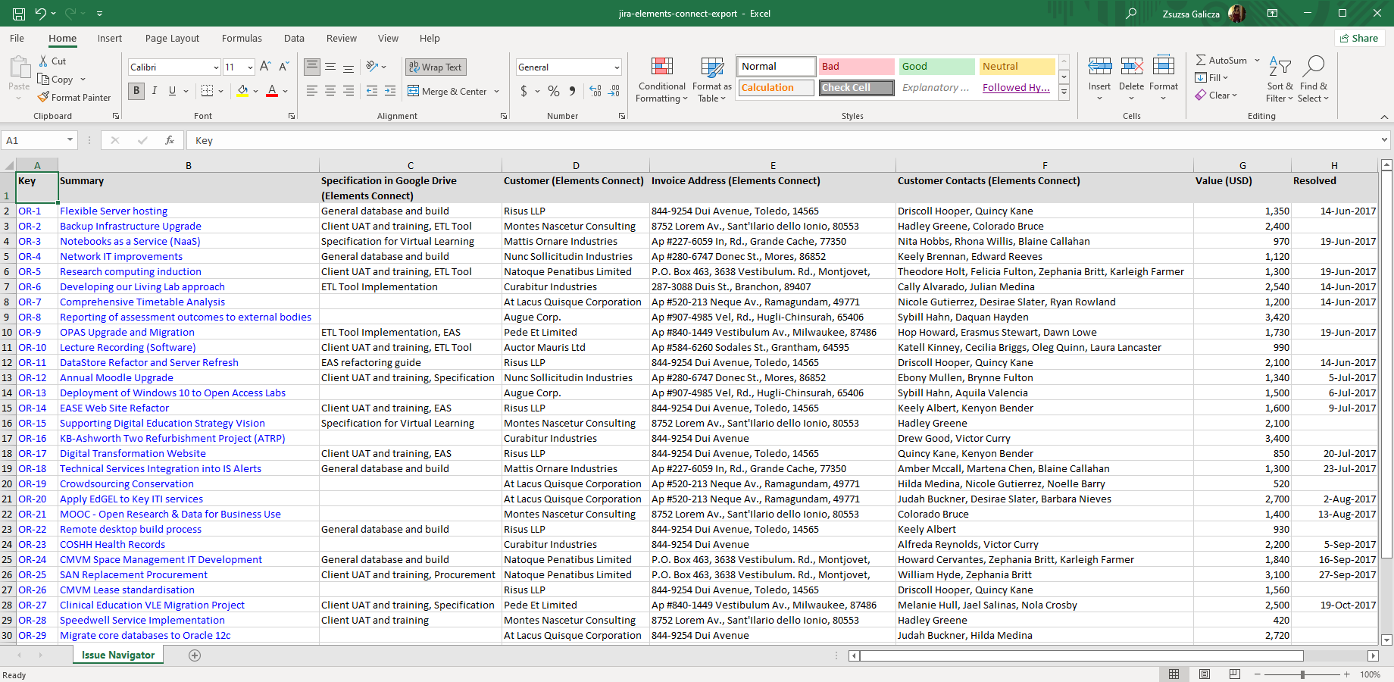Click Increase Decimal icon
Screen dimensions: 1394x682
(595, 91)
